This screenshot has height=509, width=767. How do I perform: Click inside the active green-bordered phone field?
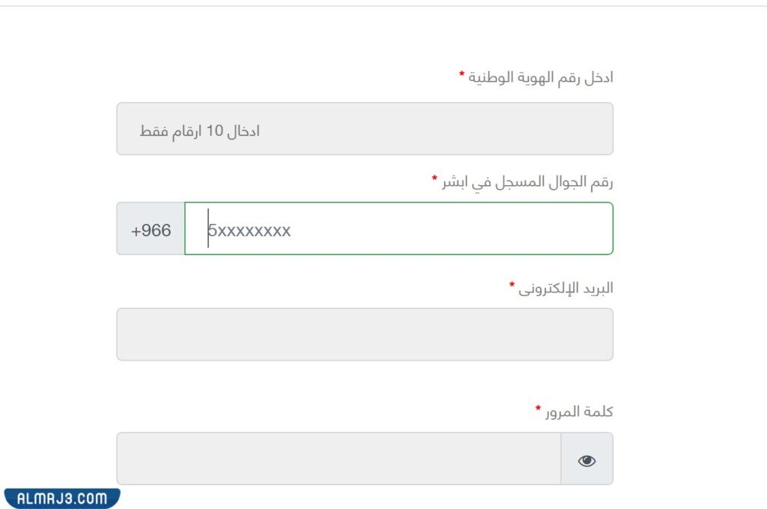(x=397, y=229)
